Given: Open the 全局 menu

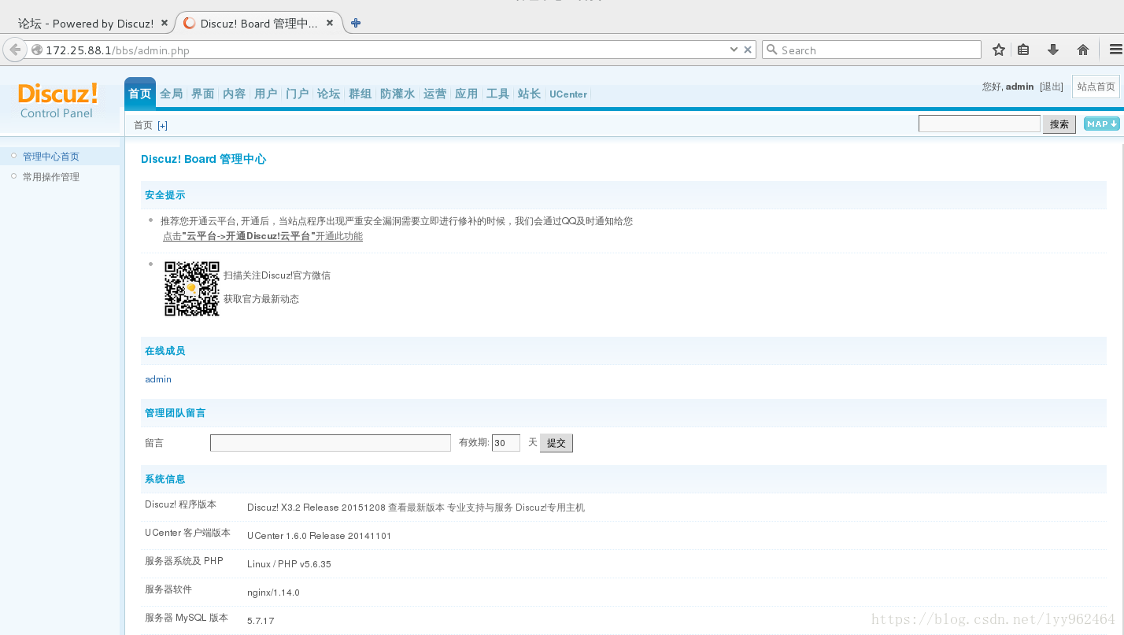Looking at the screenshot, I should coord(172,94).
